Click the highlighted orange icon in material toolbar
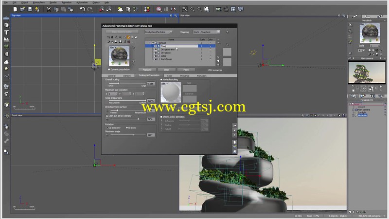Viewport: 389px width, 219px height. coord(128,37)
